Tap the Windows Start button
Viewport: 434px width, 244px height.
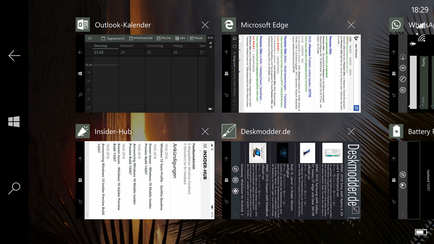14,122
